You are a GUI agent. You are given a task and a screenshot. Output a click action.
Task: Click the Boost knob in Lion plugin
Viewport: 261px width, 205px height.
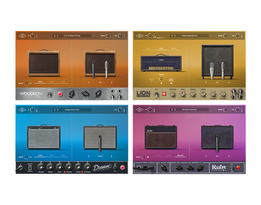point(161,79)
